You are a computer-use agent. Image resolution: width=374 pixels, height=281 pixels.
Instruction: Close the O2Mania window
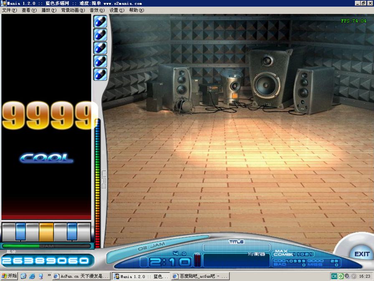tap(370, 3)
